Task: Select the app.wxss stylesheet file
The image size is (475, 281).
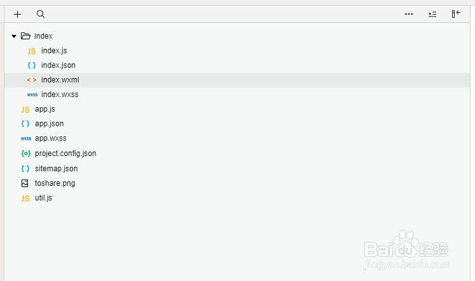Action: pos(50,138)
